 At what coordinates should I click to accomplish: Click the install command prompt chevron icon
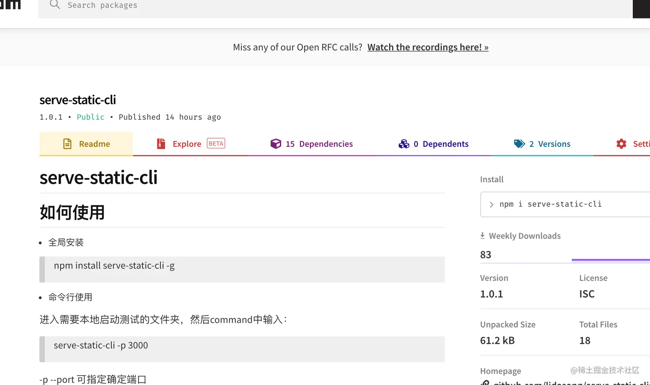click(491, 205)
